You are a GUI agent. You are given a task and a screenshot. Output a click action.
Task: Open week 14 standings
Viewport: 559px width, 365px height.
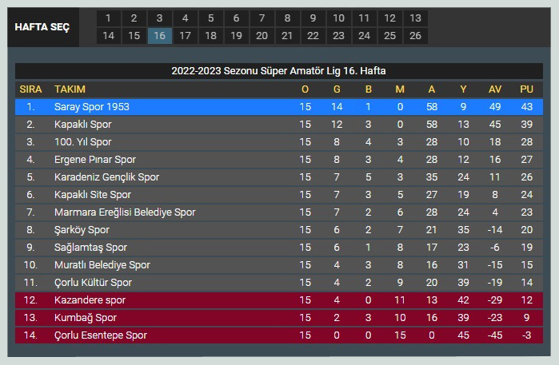point(109,36)
